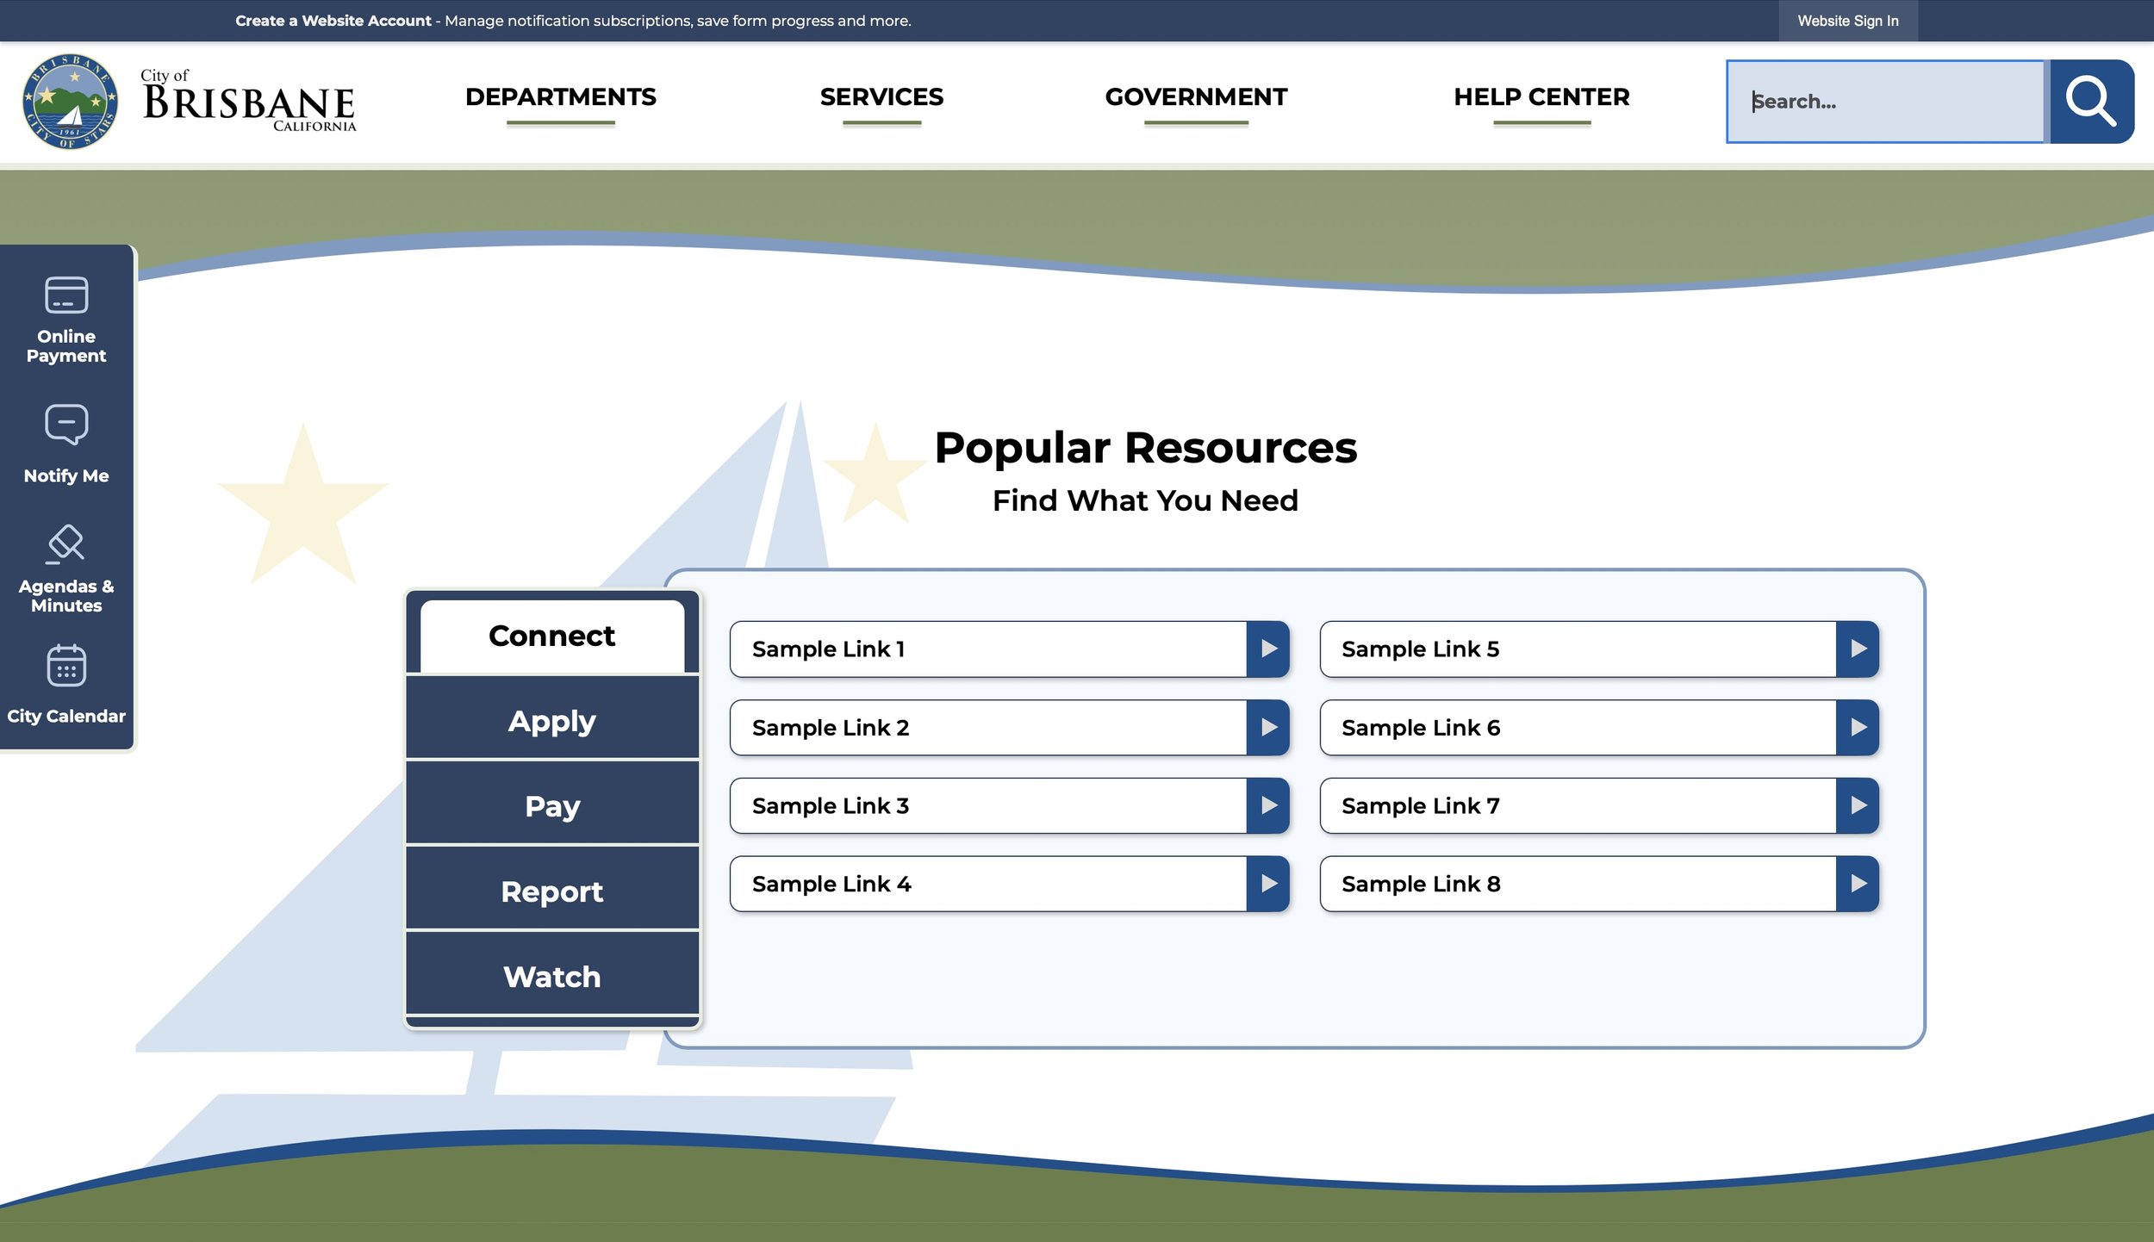Open the Online Payment credit card icon
The height and width of the screenshot is (1242, 2154).
[66, 295]
